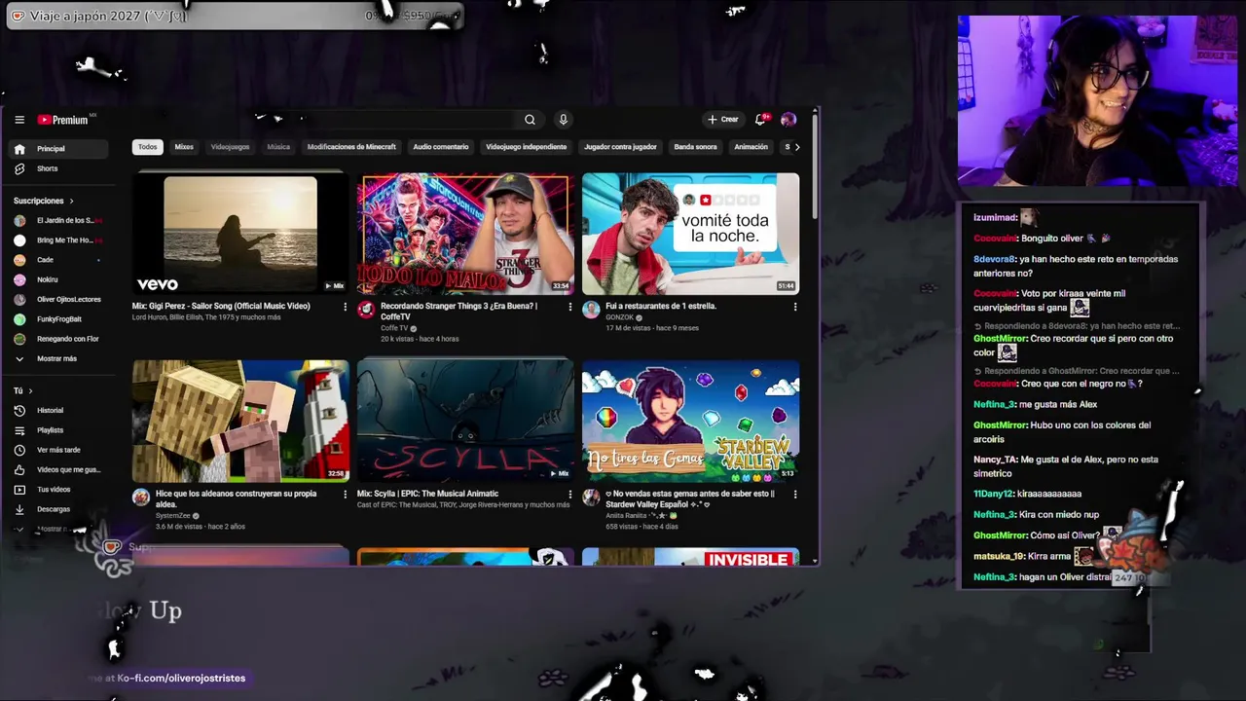Open Historial in the sidebar
Viewport: 1246px width, 701px height.
click(60, 411)
